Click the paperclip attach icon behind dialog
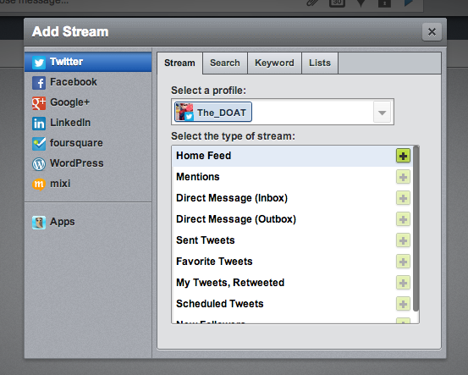 tap(313, 3)
